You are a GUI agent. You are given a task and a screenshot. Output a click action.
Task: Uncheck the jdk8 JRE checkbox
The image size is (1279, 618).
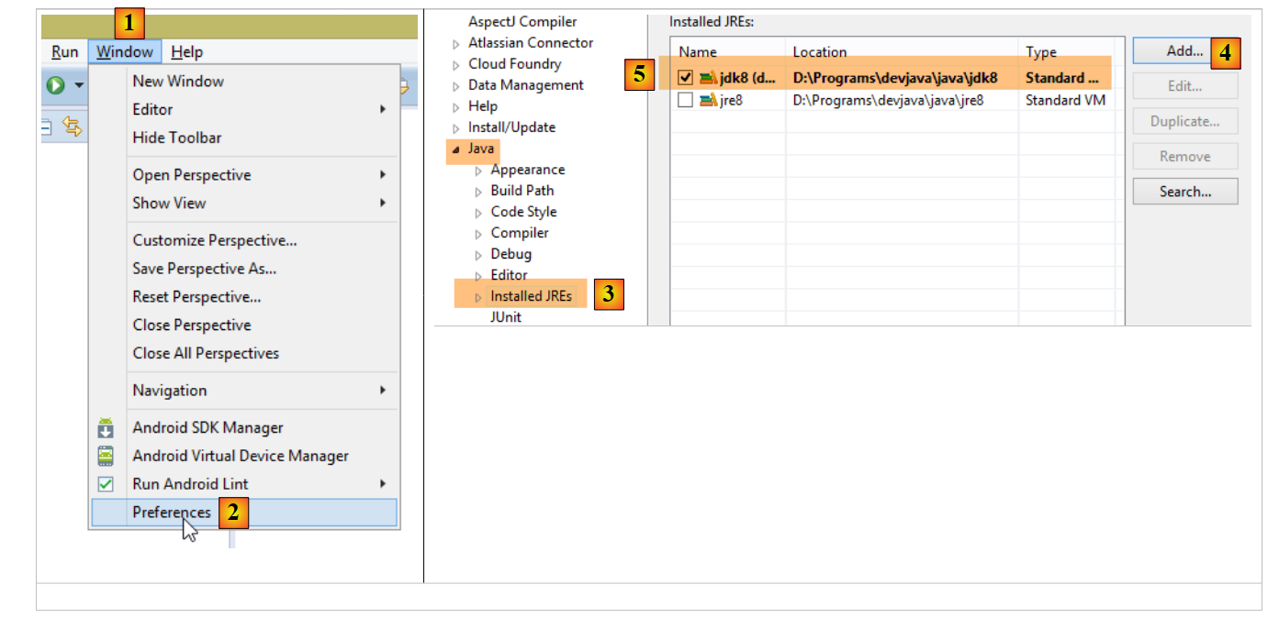pyautogui.click(x=685, y=78)
